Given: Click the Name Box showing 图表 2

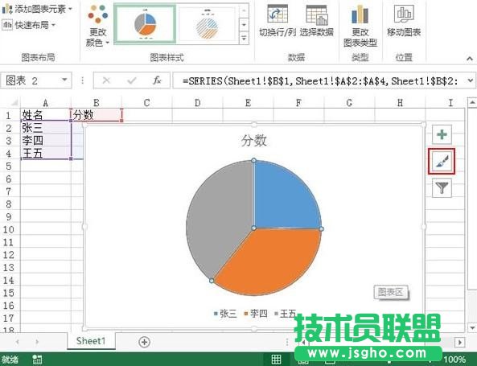Looking at the screenshot, I should (x=36, y=80).
